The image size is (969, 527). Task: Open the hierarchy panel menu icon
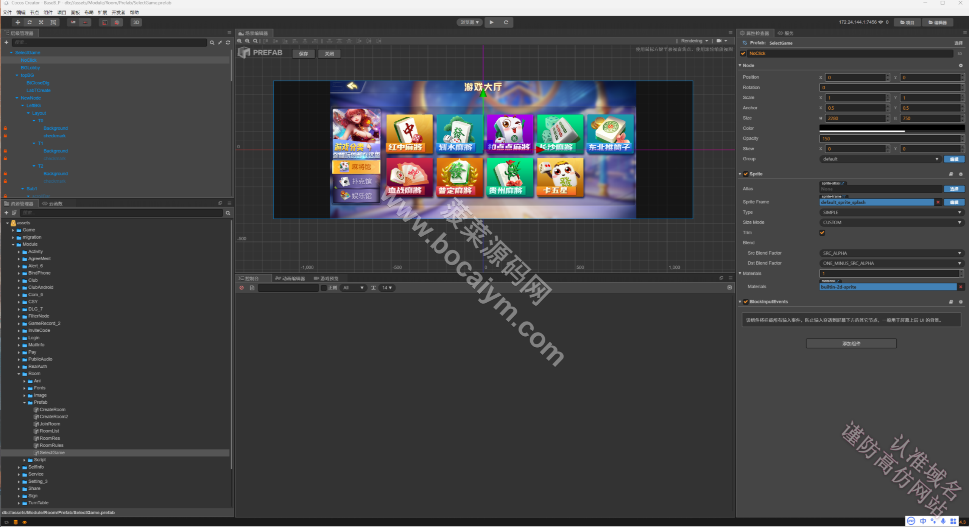[x=229, y=33]
